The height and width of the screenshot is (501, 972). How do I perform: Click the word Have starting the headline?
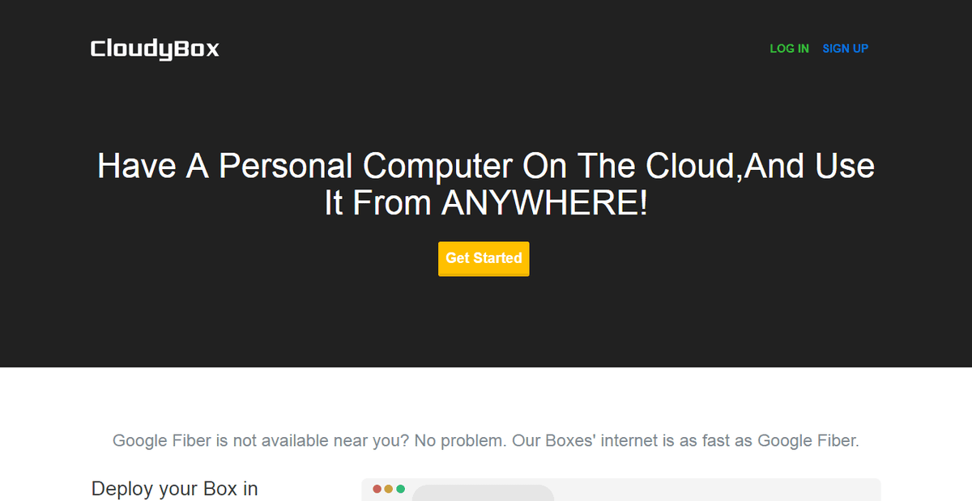tap(137, 166)
